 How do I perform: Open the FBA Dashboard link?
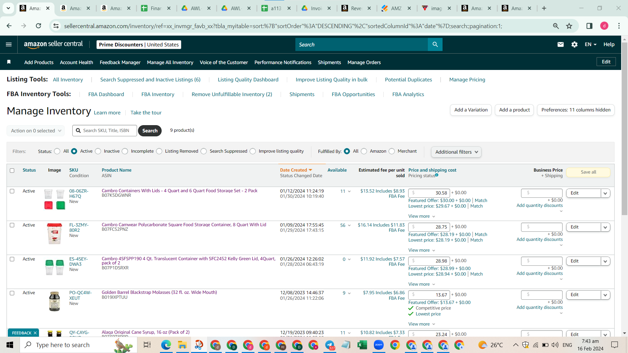(x=106, y=94)
